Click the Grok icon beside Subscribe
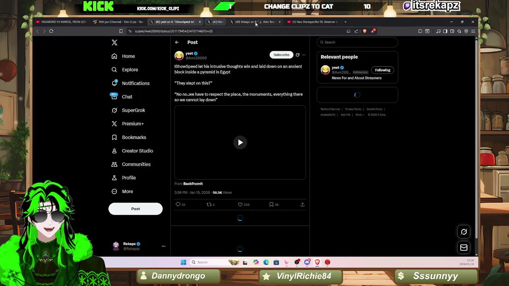509x286 pixels. [297, 55]
